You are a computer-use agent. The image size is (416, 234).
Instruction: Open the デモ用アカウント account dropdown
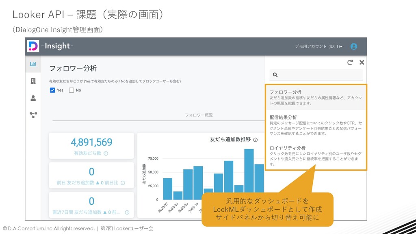click(x=318, y=46)
